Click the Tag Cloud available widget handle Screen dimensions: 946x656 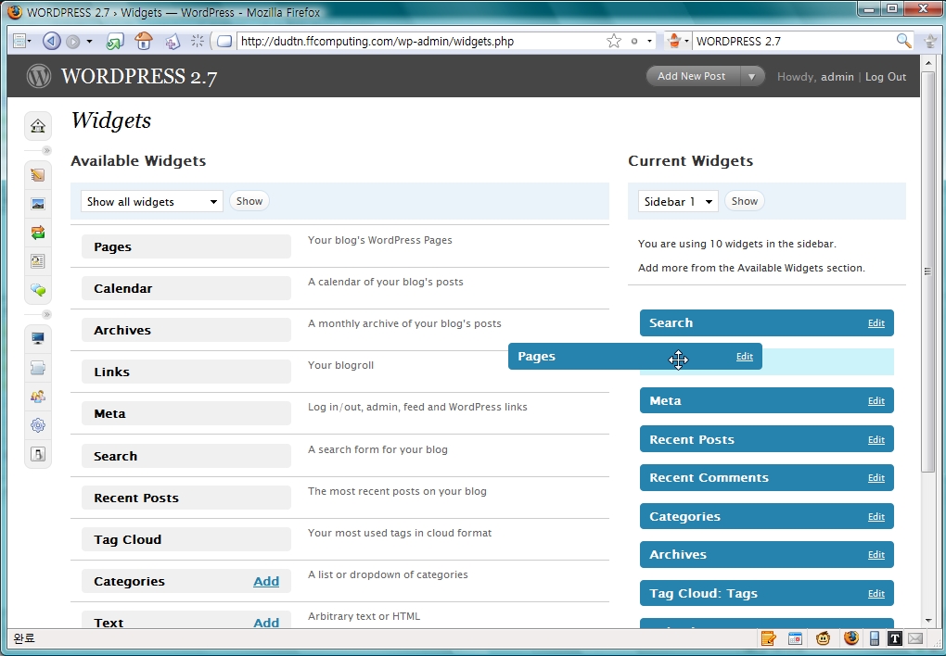[x=185, y=539]
